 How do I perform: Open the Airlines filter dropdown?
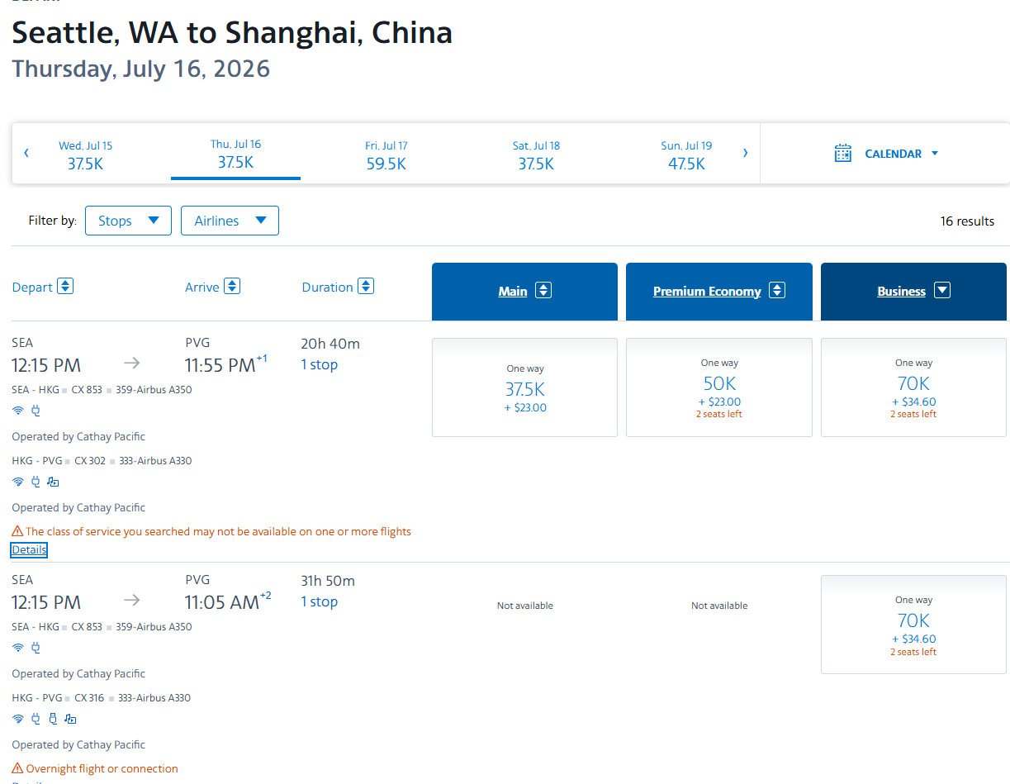pyautogui.click(x=230, y=221)
